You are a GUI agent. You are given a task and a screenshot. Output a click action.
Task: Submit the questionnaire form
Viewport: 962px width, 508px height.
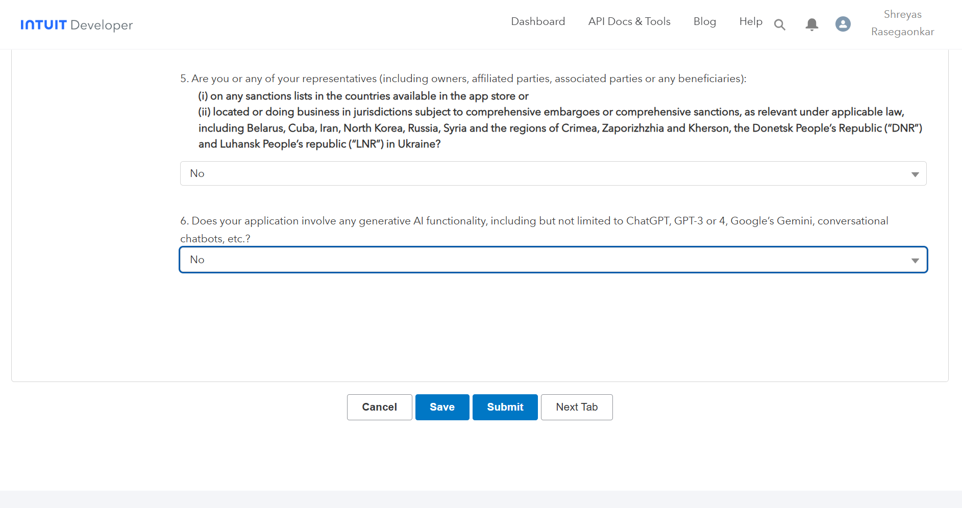(x=505, y=407)
